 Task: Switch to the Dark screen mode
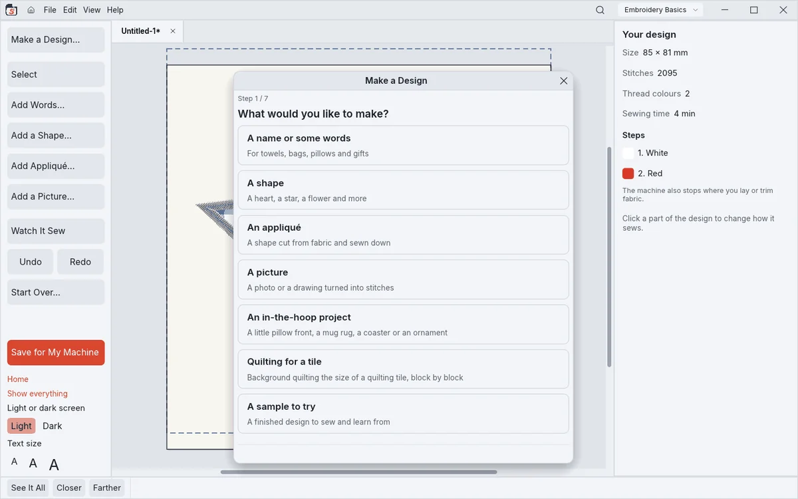53,426
